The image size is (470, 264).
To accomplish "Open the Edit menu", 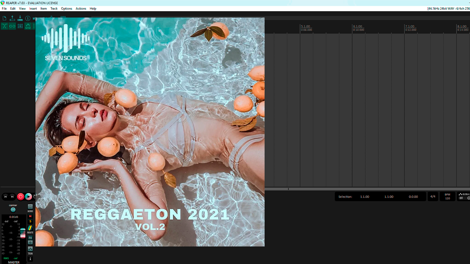I will [x=13, y=9].
